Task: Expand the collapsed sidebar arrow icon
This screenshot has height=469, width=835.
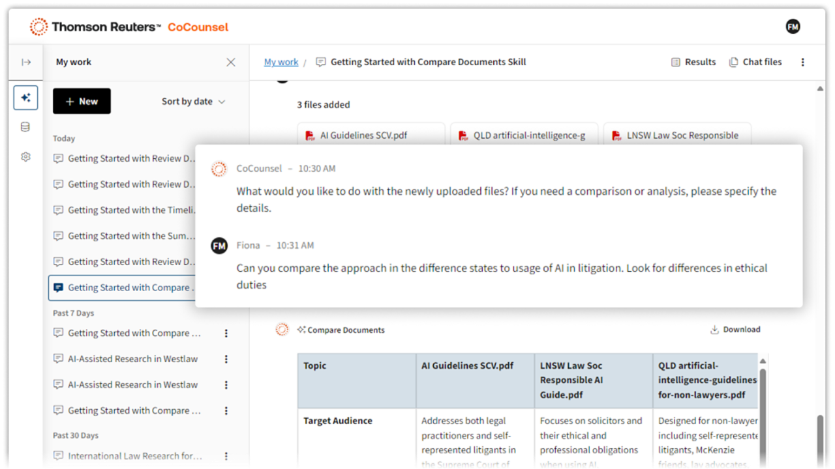Action: pyautogui.click(x=26, y=63)
